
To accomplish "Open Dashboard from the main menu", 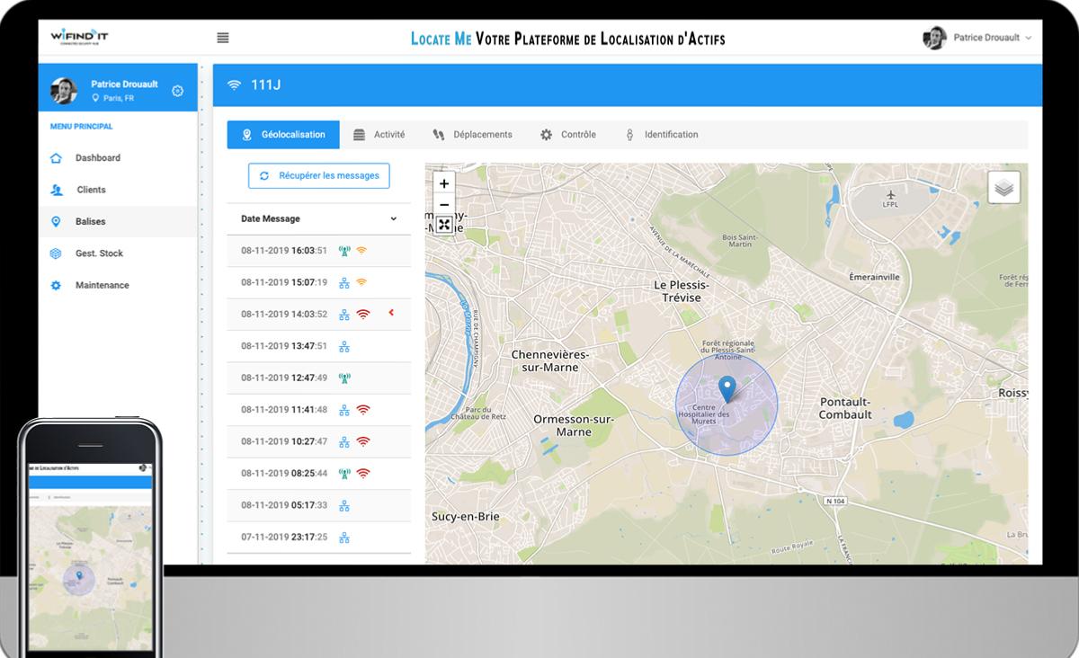I will click(97, 158).
